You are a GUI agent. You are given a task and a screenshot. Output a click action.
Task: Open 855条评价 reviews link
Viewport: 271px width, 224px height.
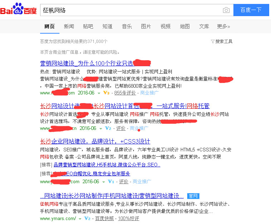(x=125, y=93)
